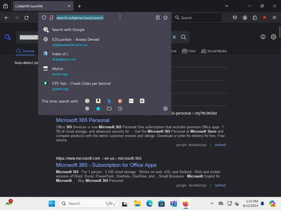Open E2Guardian - Access Denied suggestion
Screen dimensions: 281x210
(105, 42)
